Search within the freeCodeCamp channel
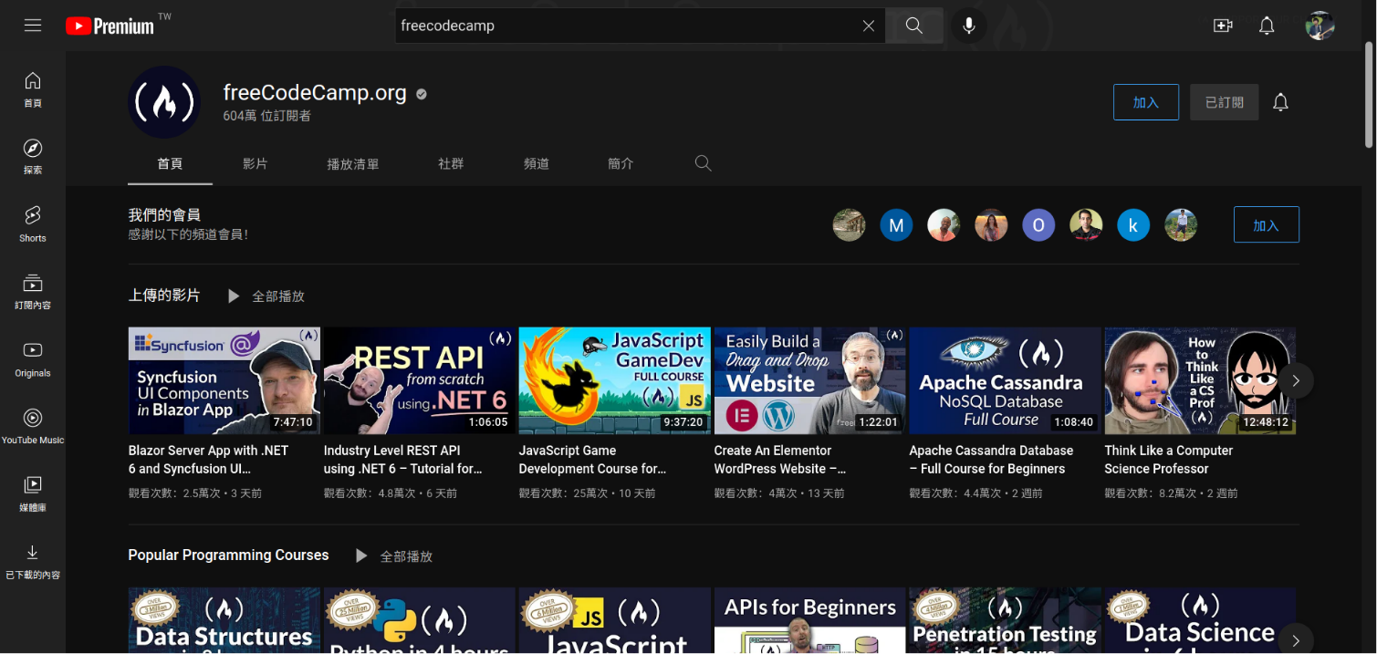The height and width of the screenshot is (654, 1377). [703, 163]
